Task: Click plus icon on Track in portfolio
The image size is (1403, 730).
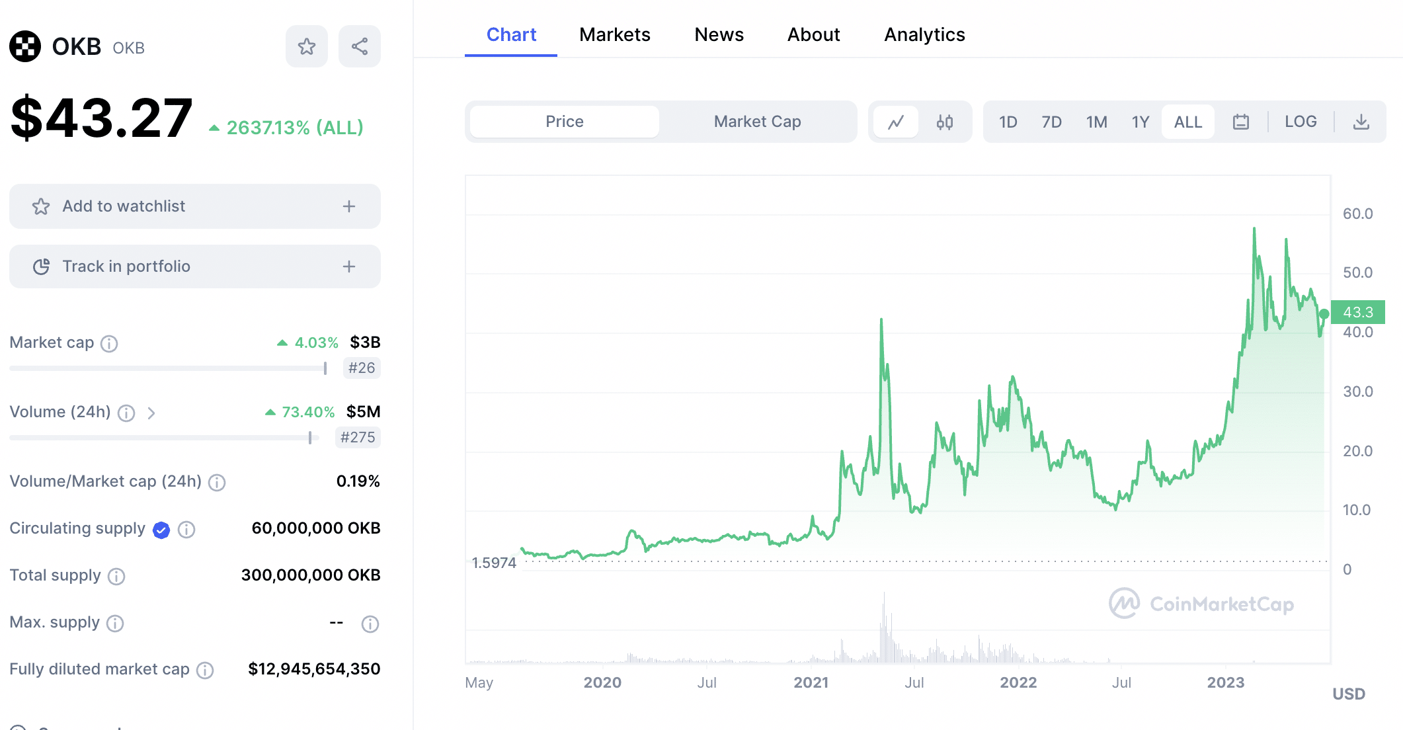Action: point(349,266)
